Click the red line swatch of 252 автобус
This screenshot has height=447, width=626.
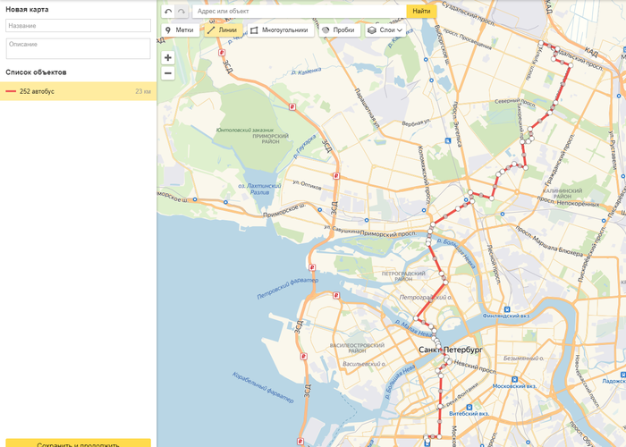[11, 91]
